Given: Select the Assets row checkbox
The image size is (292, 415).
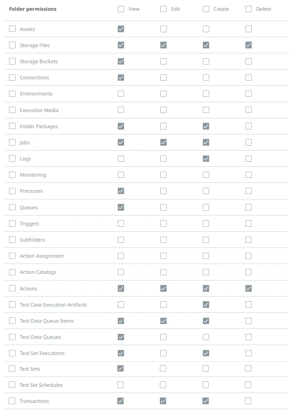Looking at the screenshot, I should pos(13,29).
